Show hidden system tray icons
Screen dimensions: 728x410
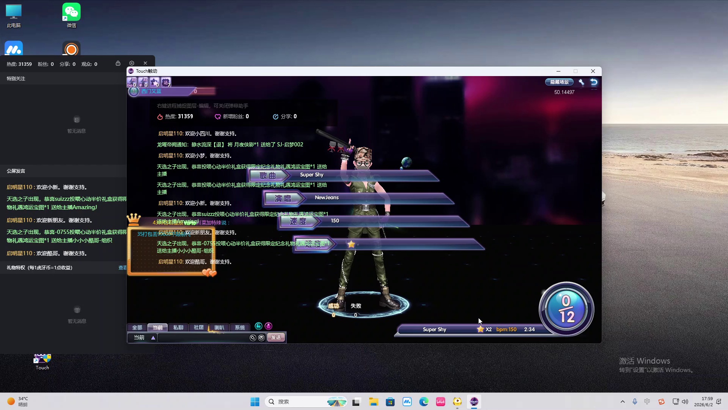click(622, 402)
